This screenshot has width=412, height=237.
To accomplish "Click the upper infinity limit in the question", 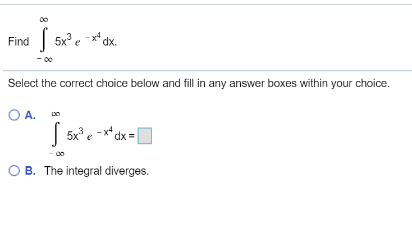I will coord(44,20).
